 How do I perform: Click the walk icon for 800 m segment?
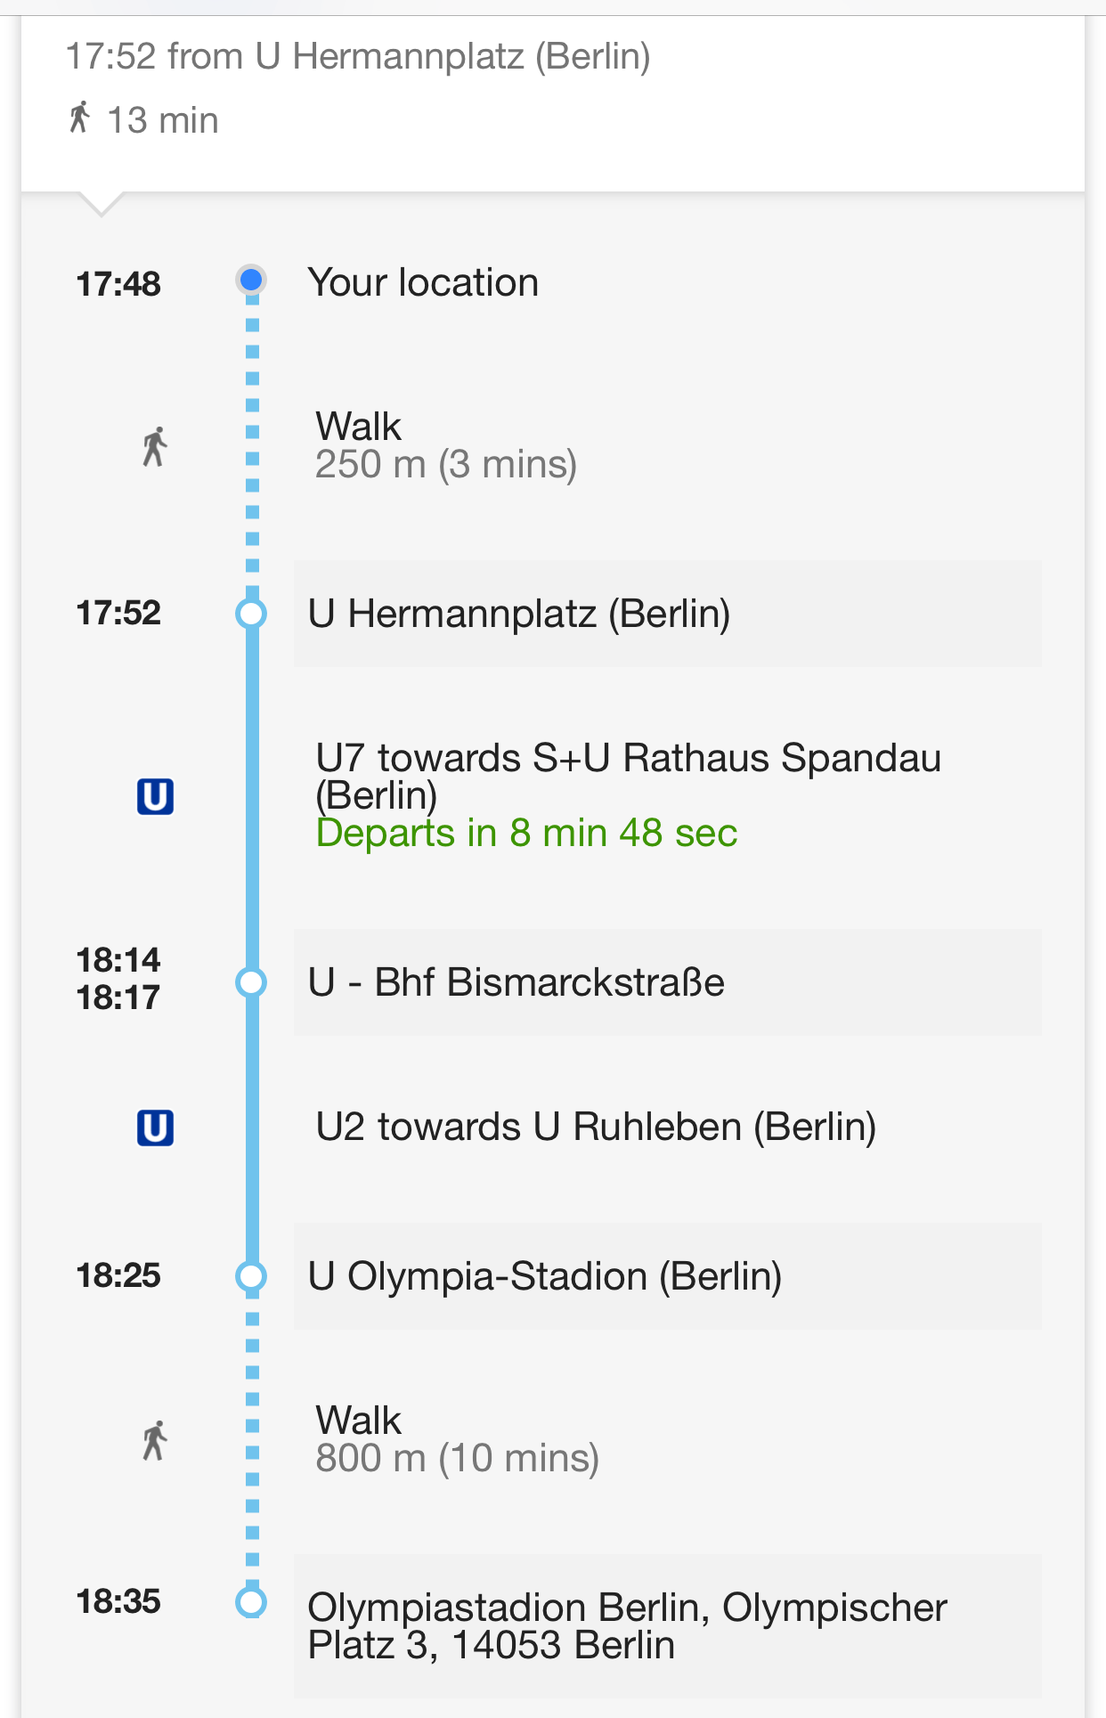(x=155, y=1440)
